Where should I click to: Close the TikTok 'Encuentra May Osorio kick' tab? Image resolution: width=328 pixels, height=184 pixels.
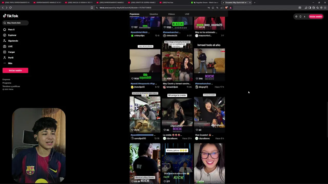pos(250,3)
